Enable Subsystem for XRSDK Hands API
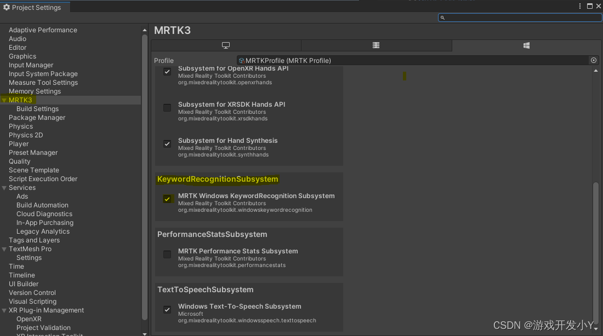The image size is (603, 336). tap(167, 108)
